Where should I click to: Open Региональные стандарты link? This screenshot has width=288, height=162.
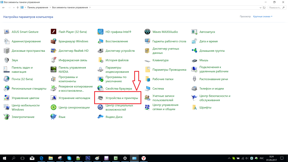click(x=29, y=89)
